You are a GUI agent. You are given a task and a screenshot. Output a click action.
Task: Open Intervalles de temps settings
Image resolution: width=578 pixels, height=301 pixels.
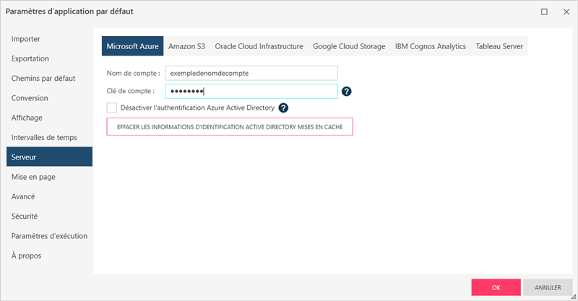point(44,137)
